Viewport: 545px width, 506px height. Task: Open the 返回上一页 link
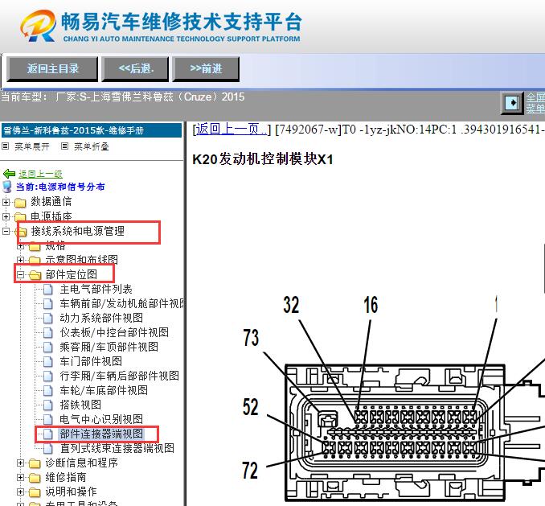pos(230,130)
